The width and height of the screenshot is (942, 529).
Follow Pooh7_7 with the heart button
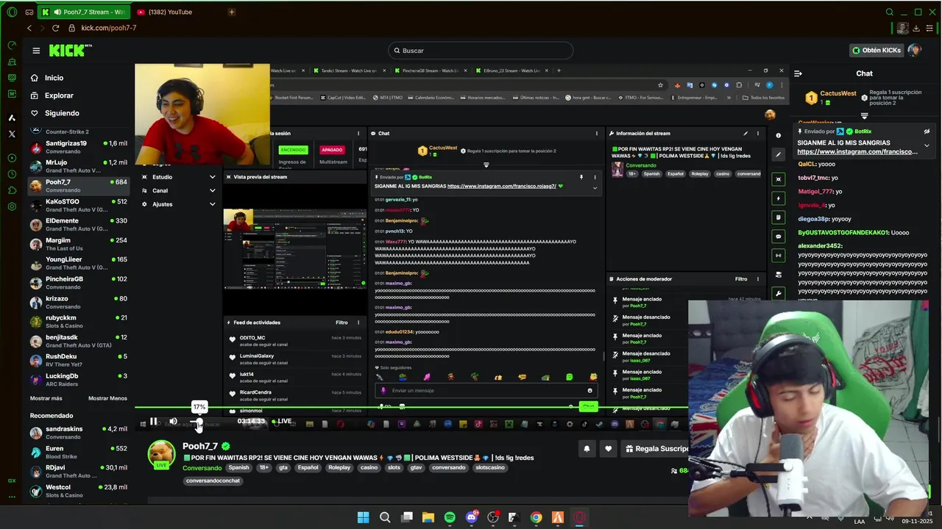(608, 449)
